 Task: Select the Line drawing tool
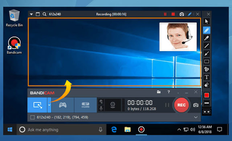(207, 46)
